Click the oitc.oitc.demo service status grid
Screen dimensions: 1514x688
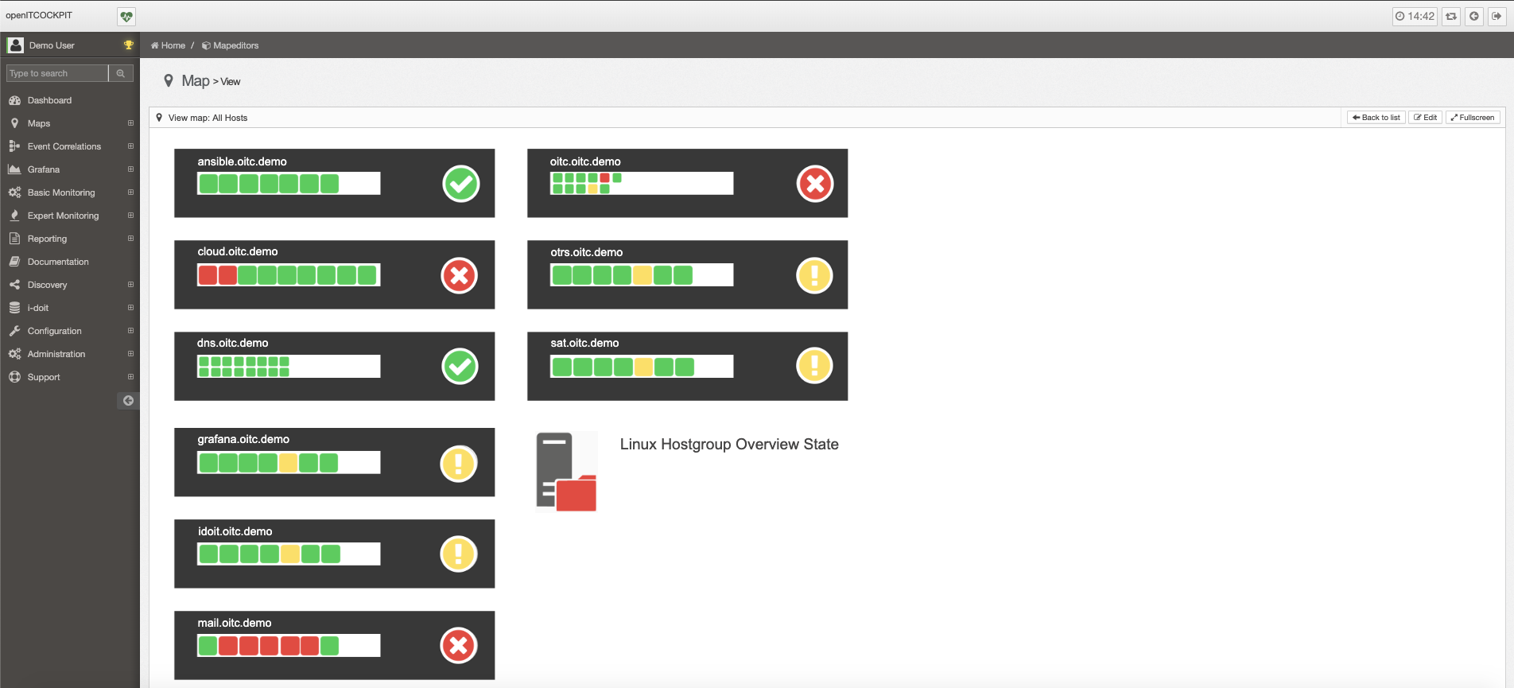pyautogui.click(x=642, y=184)
